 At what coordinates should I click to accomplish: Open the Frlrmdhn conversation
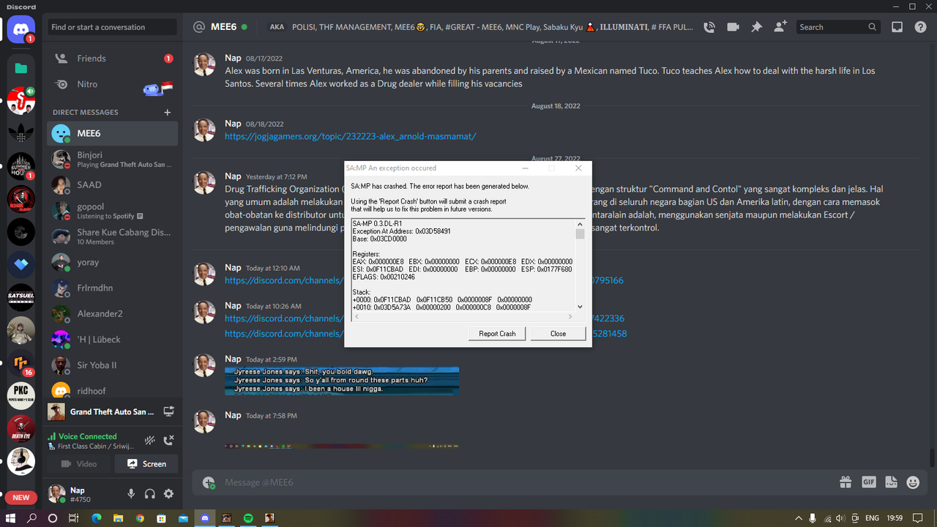(112, 288)
